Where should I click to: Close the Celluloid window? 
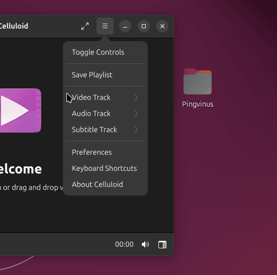coord(162,26)
